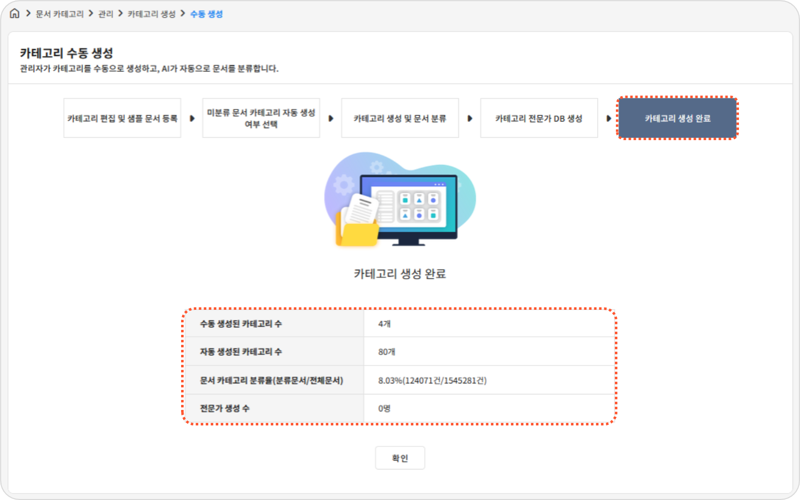The height and width of the screenshot is (500, 800).
Task: Click the arrow after the 카테고리 편집 step
Action: pyautogui.click(x=192, y=119)
